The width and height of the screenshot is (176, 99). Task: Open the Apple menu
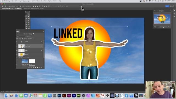[2, 1]
